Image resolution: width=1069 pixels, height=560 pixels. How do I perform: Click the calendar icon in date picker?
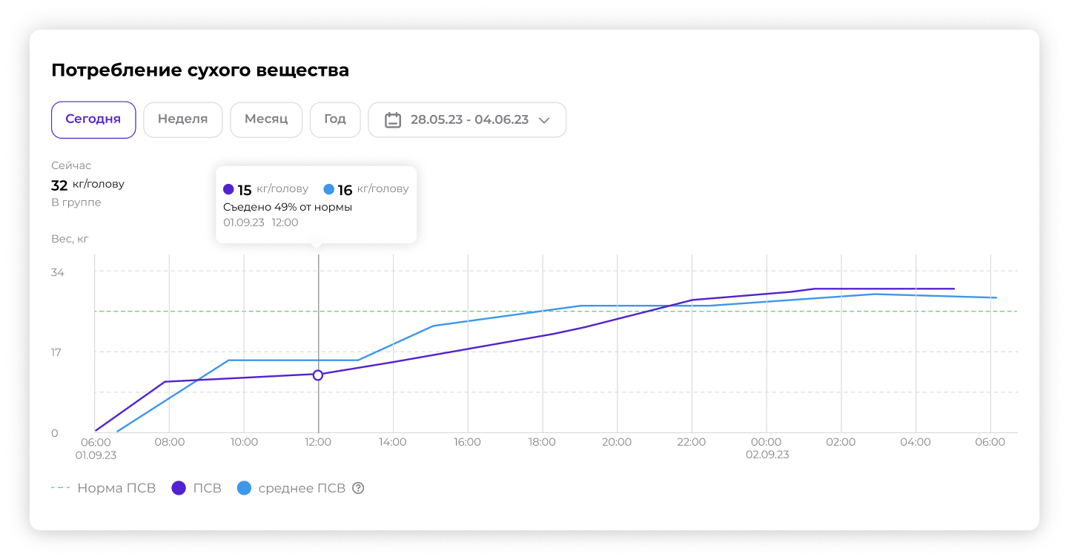pyautogui.click(x=393, y=119)
